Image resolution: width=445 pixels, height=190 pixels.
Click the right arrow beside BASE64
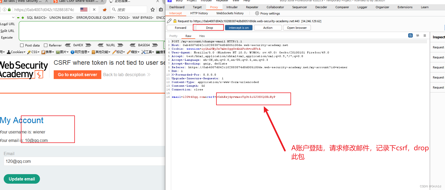tap(155, 45)
